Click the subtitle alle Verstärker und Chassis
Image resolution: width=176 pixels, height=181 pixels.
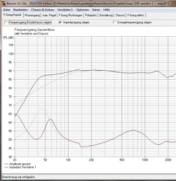tap(31, 33)
